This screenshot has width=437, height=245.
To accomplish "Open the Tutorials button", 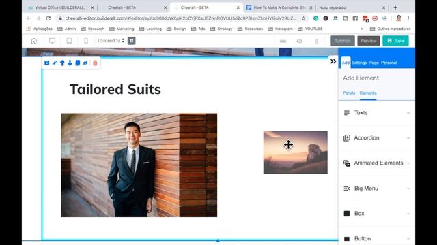I will [x=343, y=41].
